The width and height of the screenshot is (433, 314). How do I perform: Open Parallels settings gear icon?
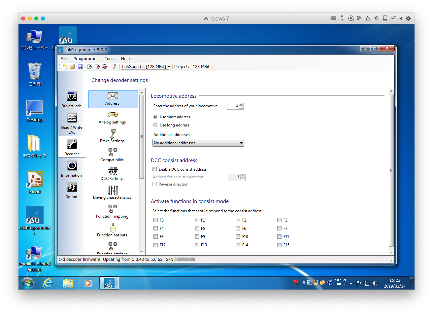(408, 18)
